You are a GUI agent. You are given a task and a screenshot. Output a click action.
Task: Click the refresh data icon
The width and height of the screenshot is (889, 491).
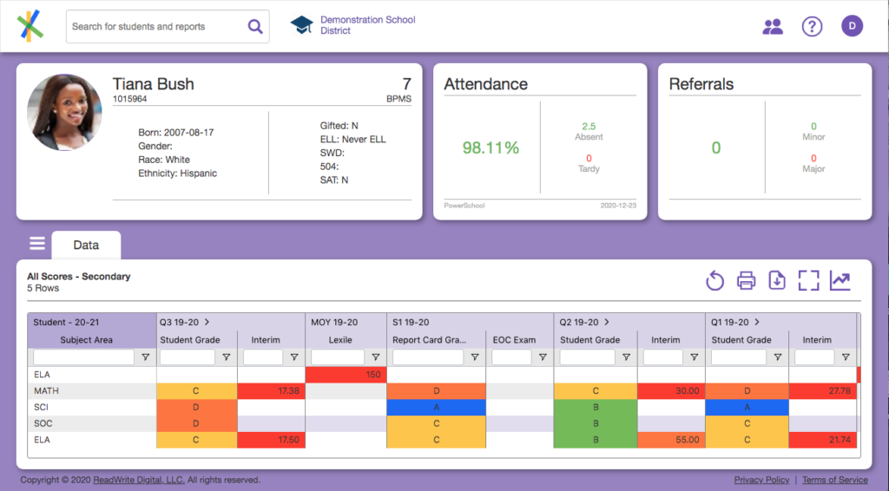(714, 280)
